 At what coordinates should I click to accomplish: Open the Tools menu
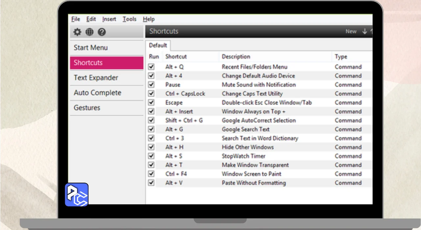click(129, 19)
